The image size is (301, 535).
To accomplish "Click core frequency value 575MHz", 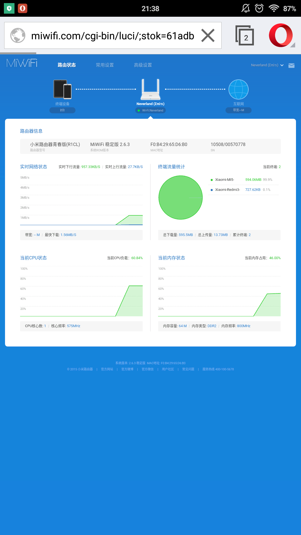I will 74,326.
